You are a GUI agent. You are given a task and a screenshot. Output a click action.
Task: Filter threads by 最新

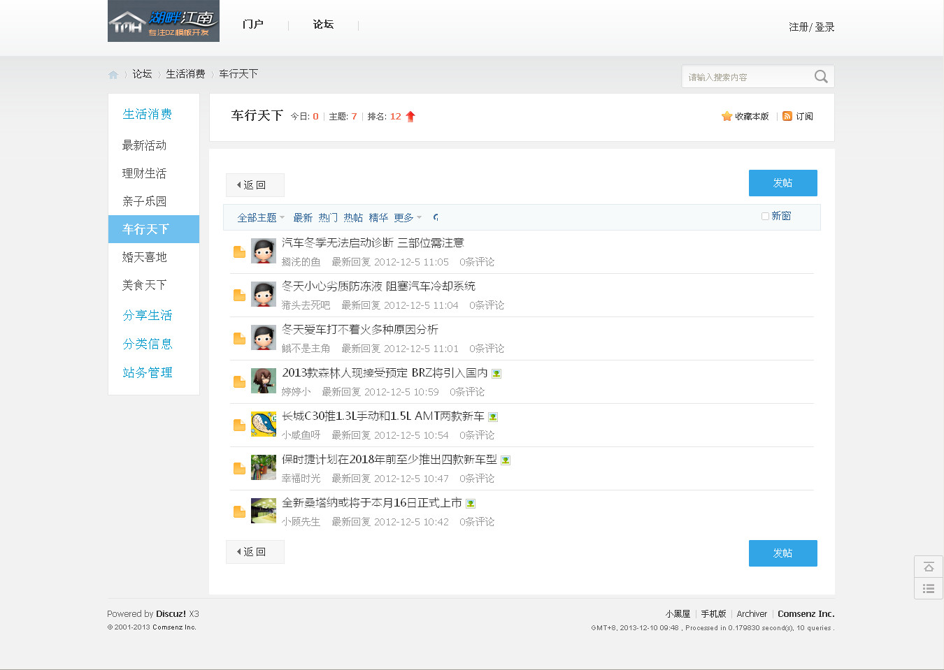point(303,217)
